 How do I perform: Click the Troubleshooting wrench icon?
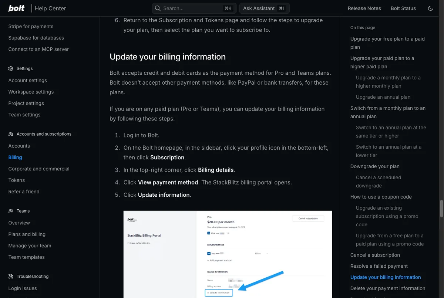click(11, 276)
